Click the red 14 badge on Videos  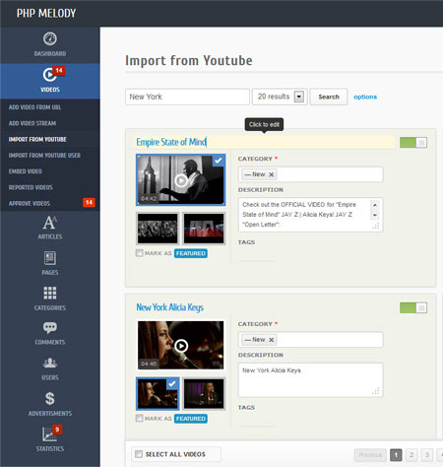pyautogui.click(x=59, y=70)
